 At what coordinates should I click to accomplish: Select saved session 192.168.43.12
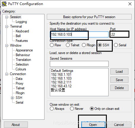61,86
